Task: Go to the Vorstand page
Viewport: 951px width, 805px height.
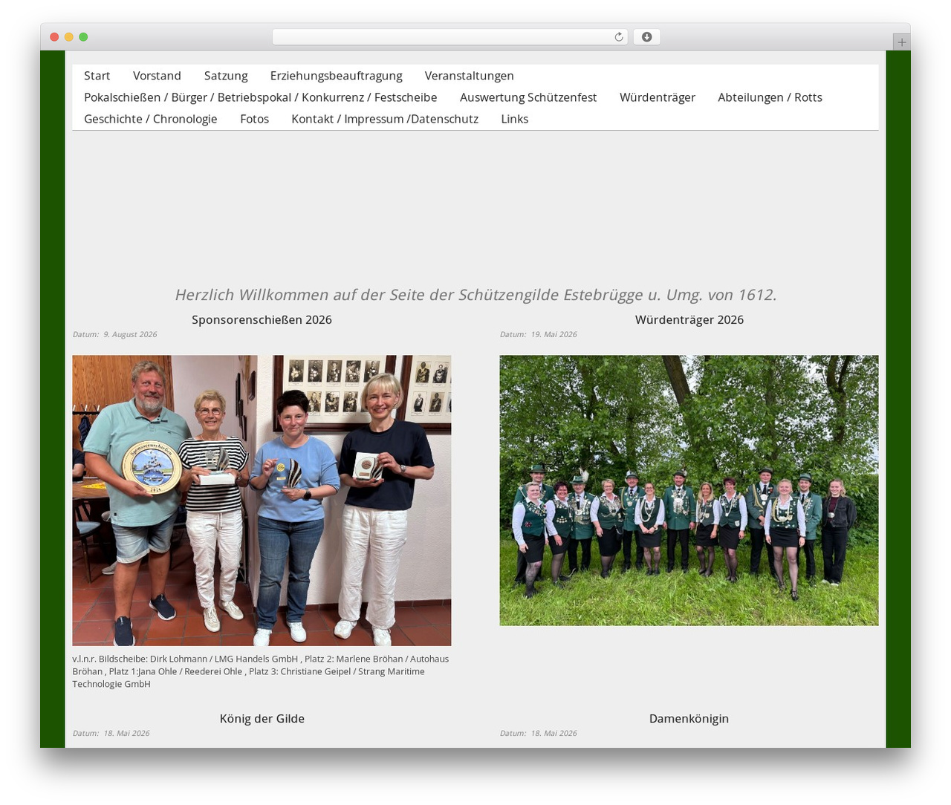Action: (157, 76)
